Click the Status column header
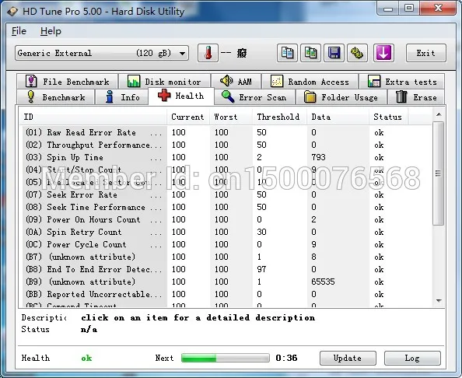 coord(389,117)
